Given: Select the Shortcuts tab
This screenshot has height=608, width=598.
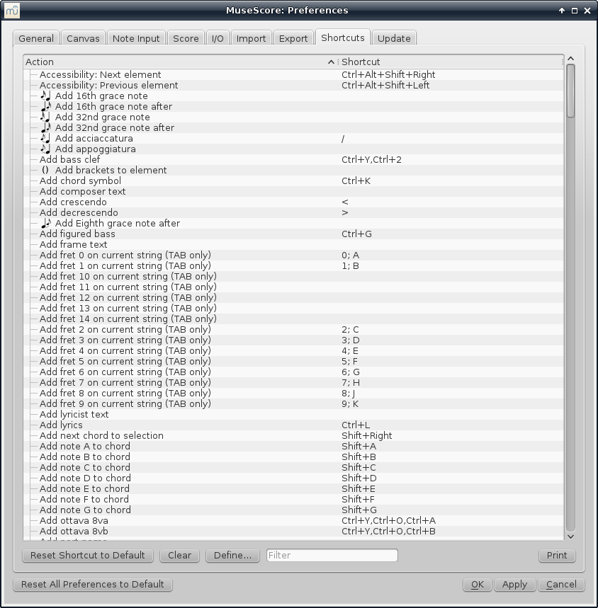Looking at the screenshot, I should point(343,38).
